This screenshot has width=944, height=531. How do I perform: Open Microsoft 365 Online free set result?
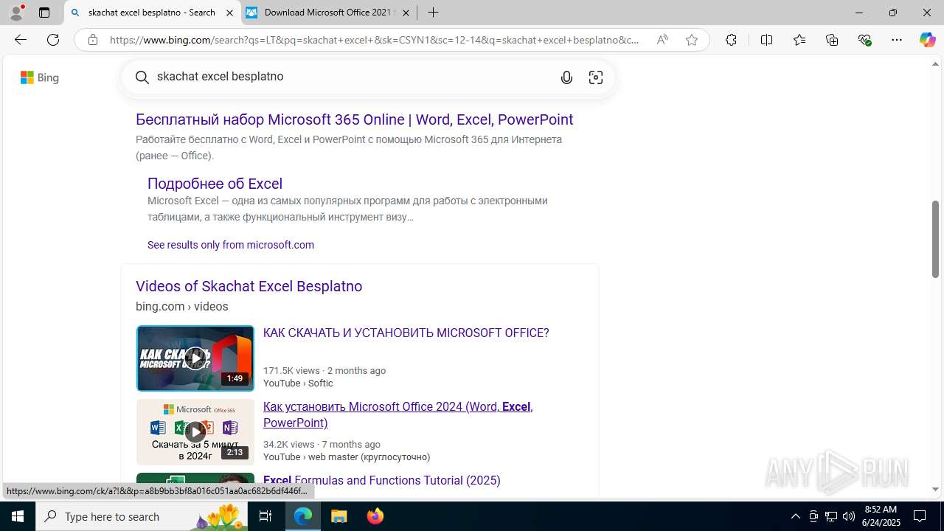click(x=355, y=119)
